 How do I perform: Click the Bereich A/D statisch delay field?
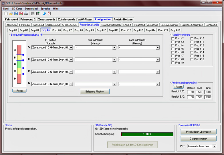(191, 92)
